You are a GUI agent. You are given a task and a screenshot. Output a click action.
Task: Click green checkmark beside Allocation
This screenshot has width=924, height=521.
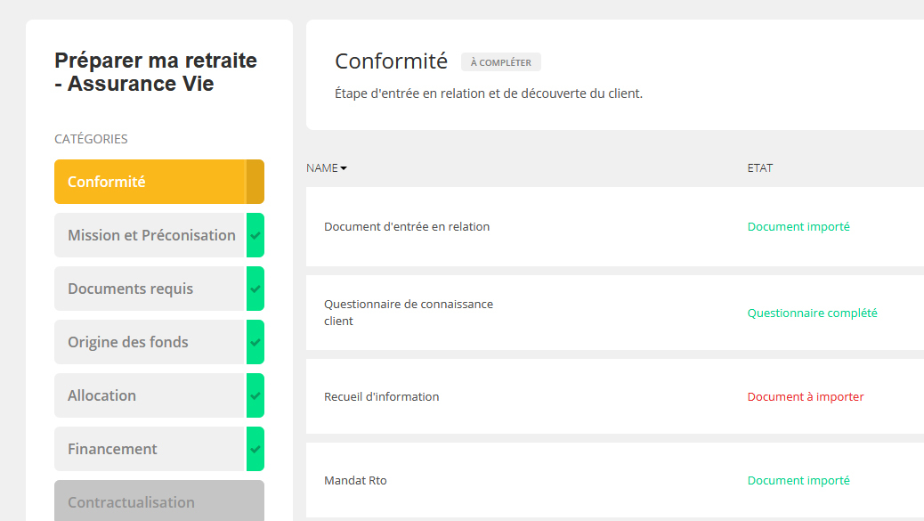click(255, 396)
